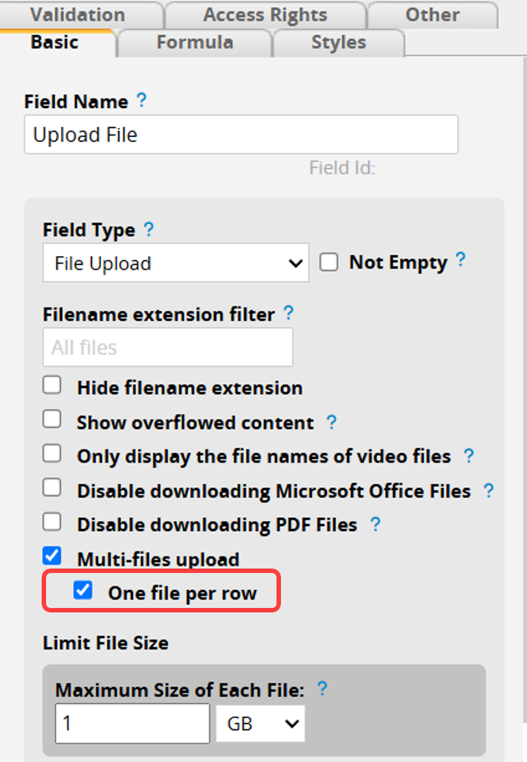Click the Upload File field name input
This screenshot has width=527, height=762.
click(x=241, y=135)
